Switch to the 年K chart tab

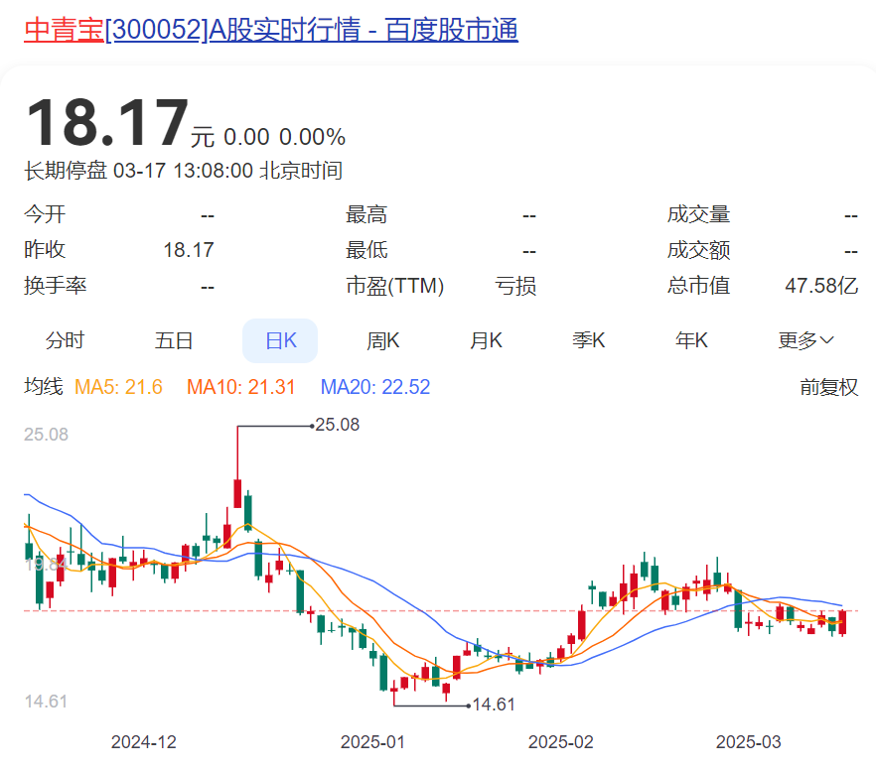coord(691,340)
